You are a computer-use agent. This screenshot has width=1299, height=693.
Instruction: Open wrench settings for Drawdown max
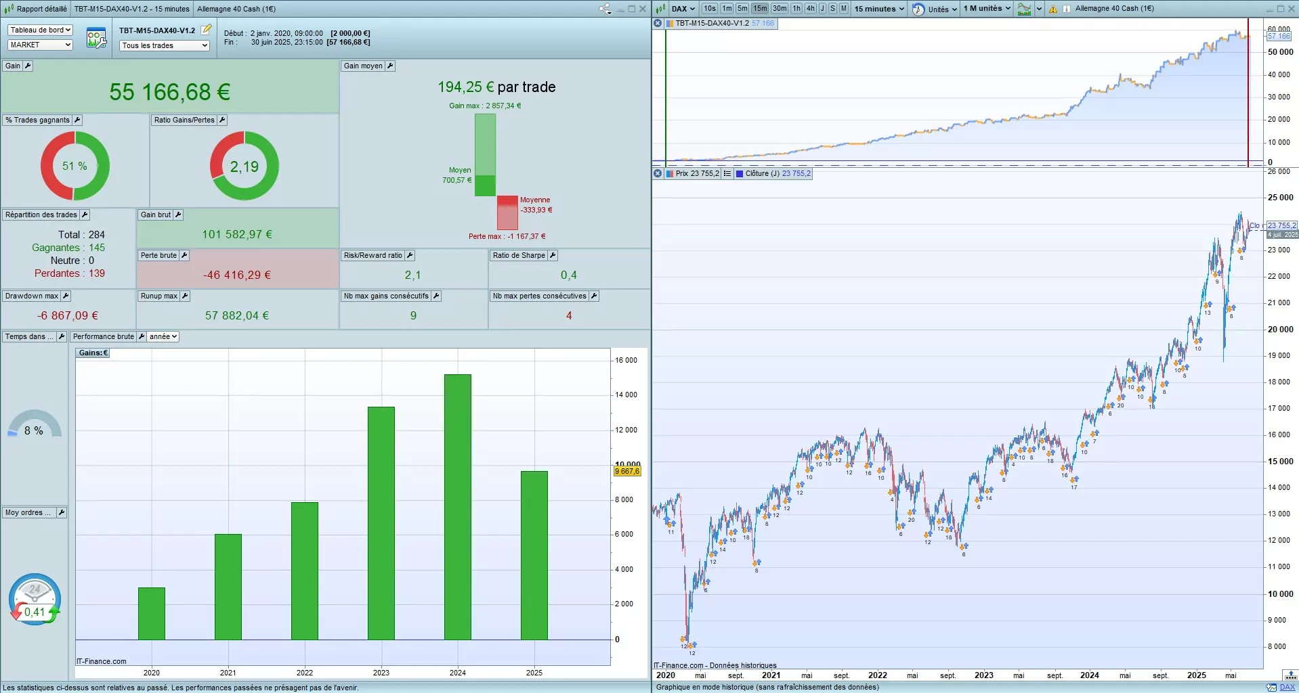(66, 296)
